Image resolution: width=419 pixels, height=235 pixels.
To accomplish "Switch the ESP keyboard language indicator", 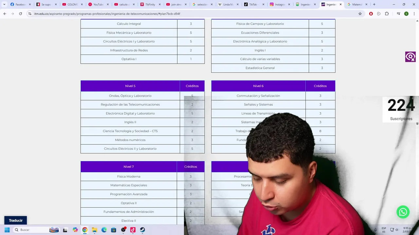I will pos(384,230).
